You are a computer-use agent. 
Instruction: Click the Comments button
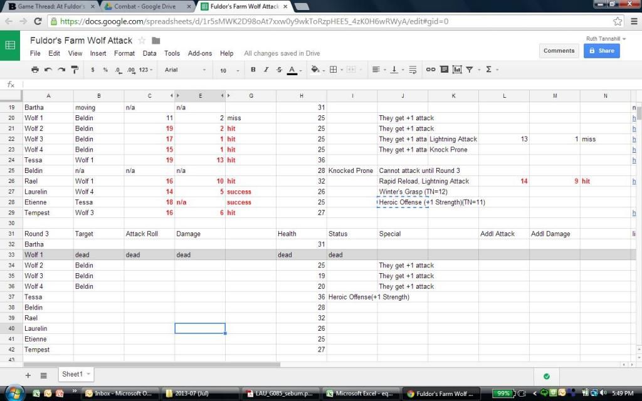tap(559, 51)
